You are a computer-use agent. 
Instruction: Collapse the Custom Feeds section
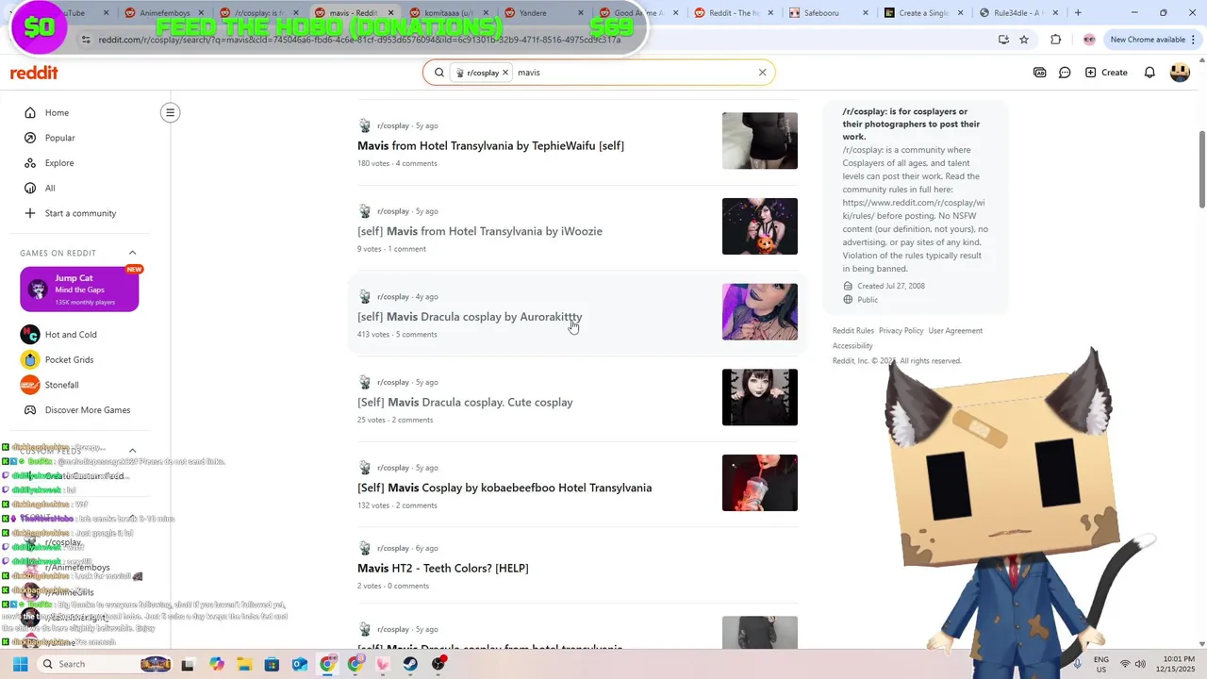pos(132,451)
